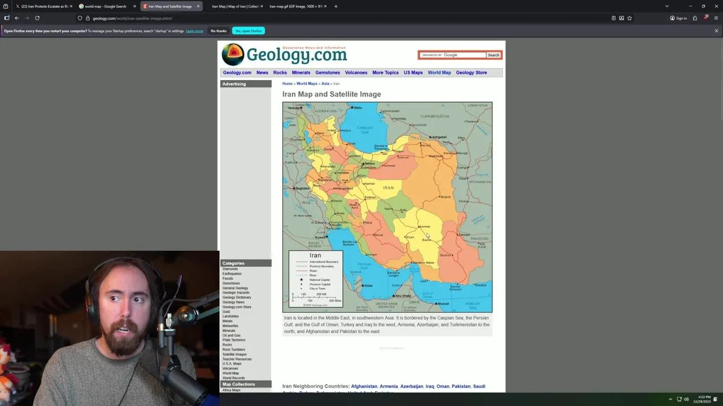Open the system tray hidden icons chevron
Image resolution: width=723 pixels, height=406 pixels.
click(670, 399)
